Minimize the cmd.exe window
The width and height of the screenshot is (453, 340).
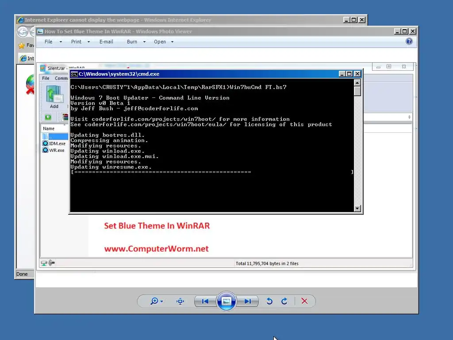pos(342,74)
